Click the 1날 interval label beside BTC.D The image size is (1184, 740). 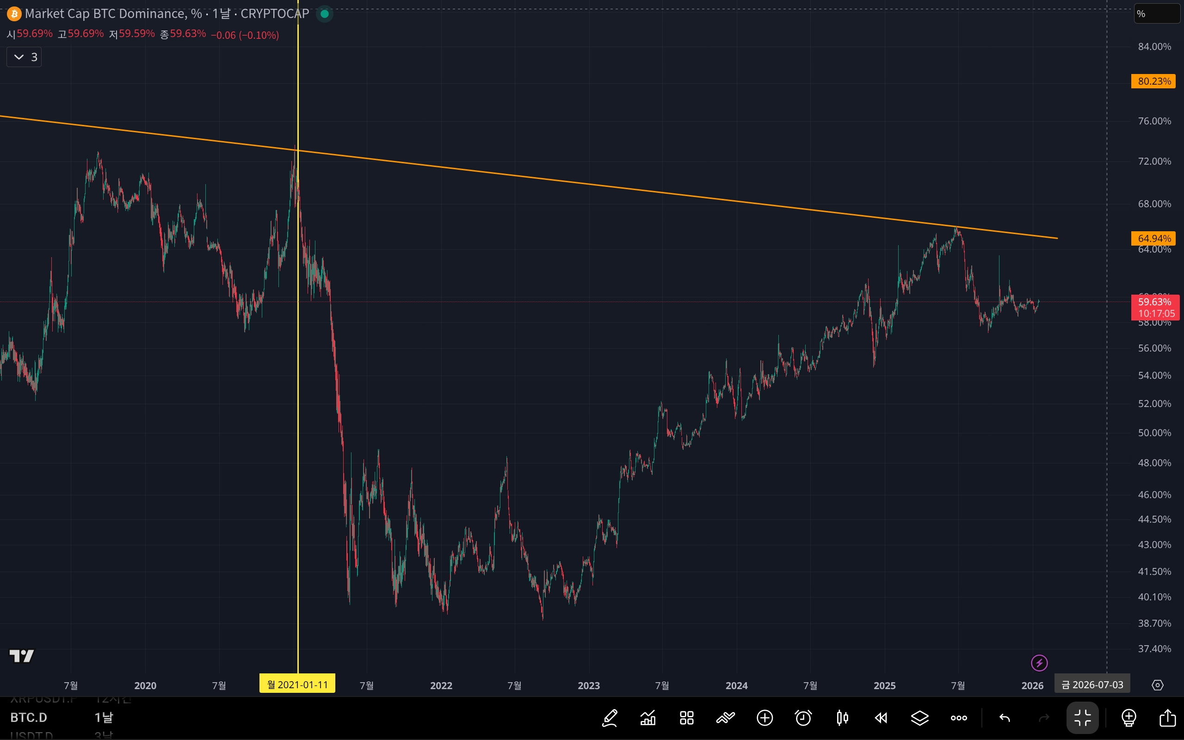click(x=104, y=717)
